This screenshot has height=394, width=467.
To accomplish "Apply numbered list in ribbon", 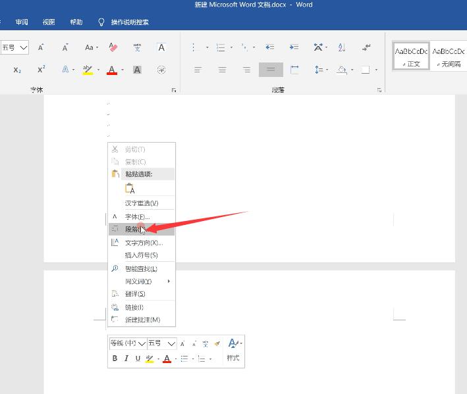I will [221, 47].
